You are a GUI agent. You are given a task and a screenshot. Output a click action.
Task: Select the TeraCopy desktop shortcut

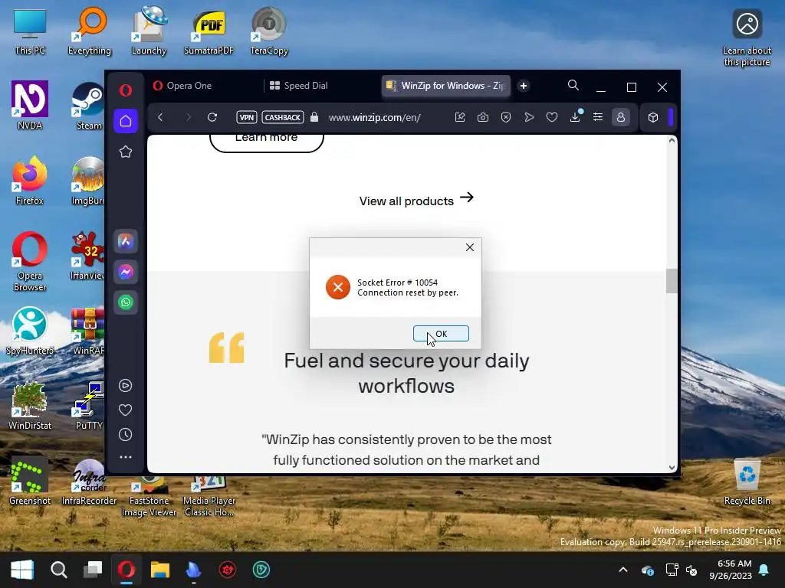[x=269, y=32]
